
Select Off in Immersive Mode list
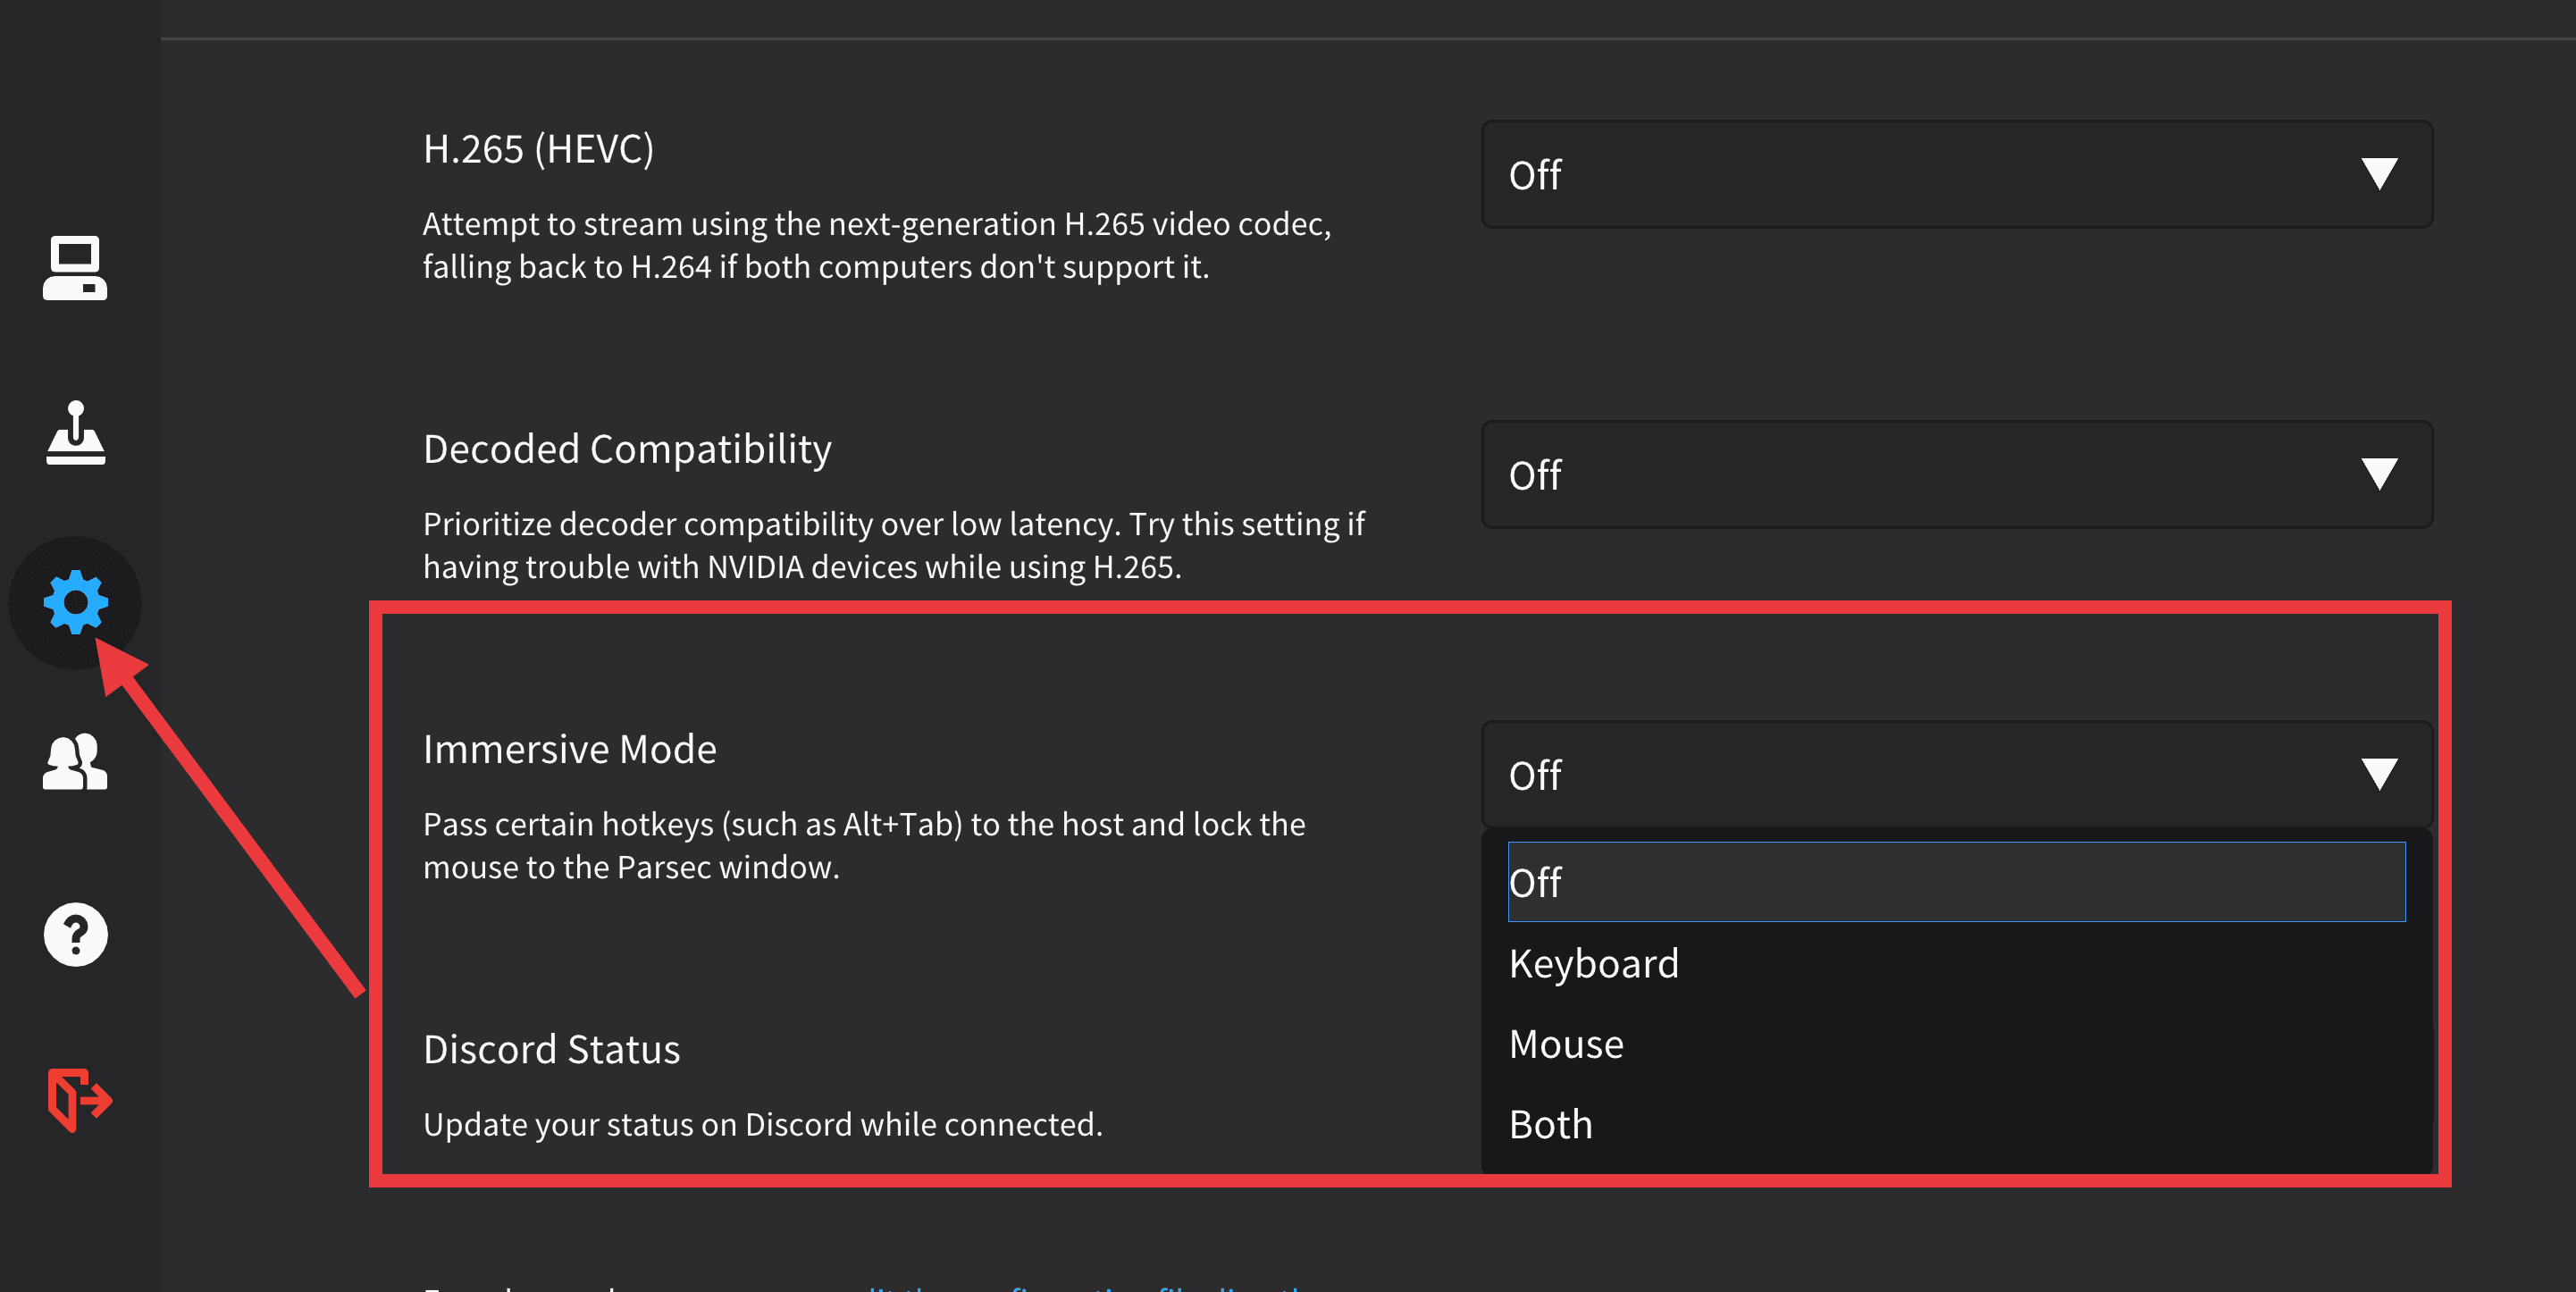tap(1955, 882)
